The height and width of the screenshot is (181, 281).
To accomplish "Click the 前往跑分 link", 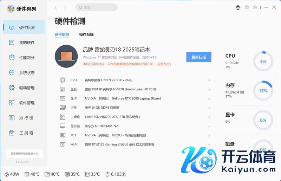I will [x=163, y=64].
